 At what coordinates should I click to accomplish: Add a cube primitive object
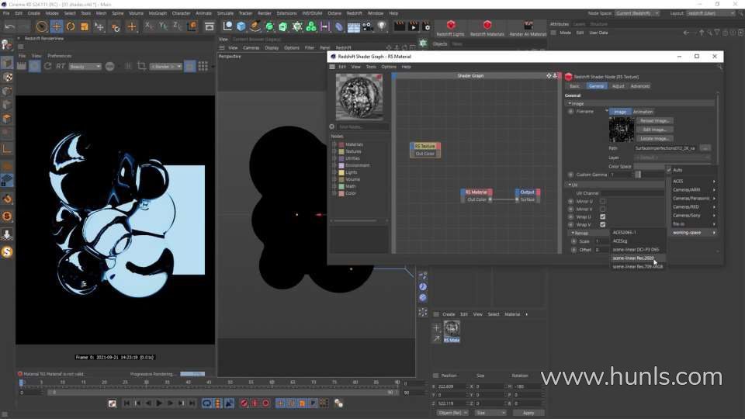[x=241, y=26]
